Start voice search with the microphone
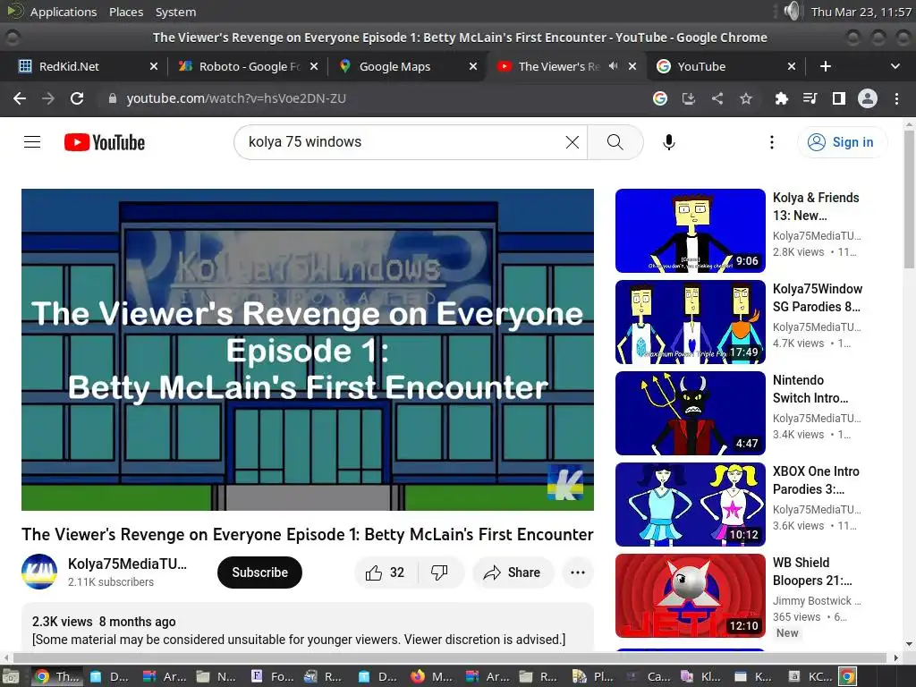This screenshot has width=916, height=687. 669,142
